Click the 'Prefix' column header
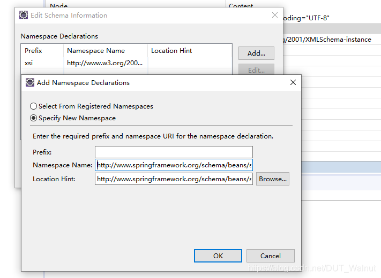This screenshot has width=381, height=278. (33, 51)
